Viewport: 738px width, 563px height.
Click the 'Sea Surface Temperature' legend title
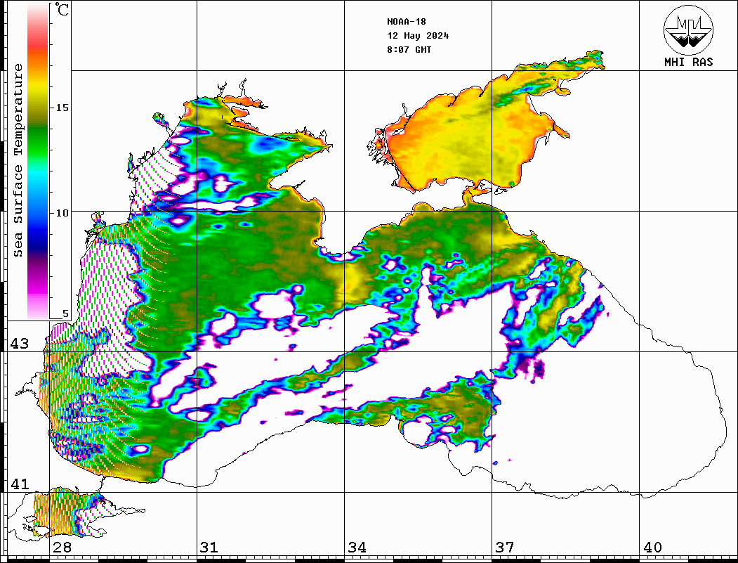tap(18, 160)
